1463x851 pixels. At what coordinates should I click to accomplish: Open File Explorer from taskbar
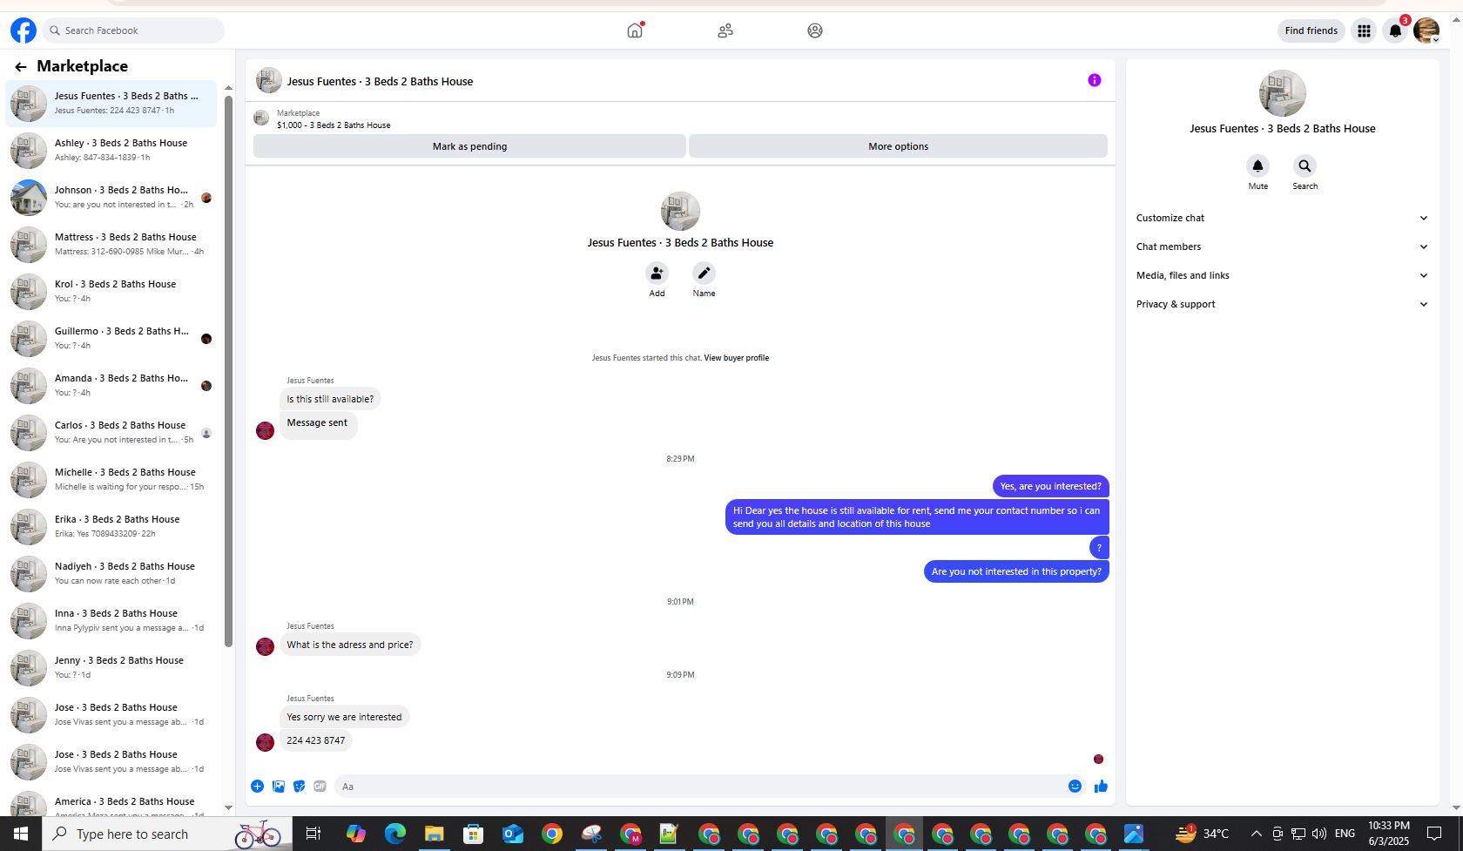435,834
